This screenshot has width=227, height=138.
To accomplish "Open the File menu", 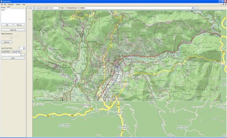I will (x=5, y=4).
